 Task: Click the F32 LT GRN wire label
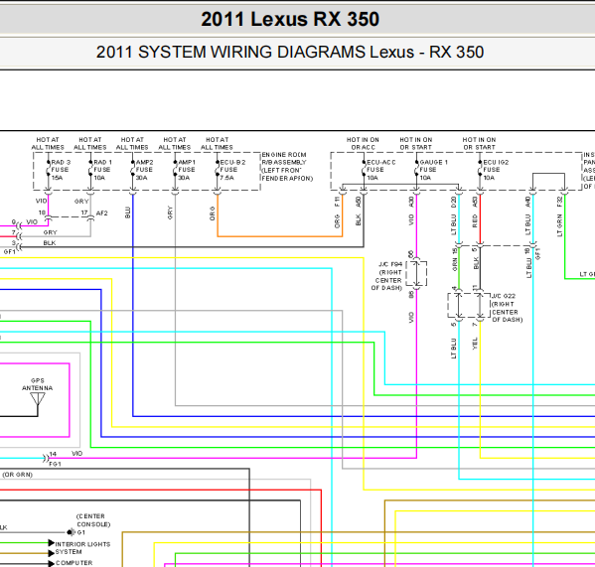pyautogui.click(x=559, y=216)
